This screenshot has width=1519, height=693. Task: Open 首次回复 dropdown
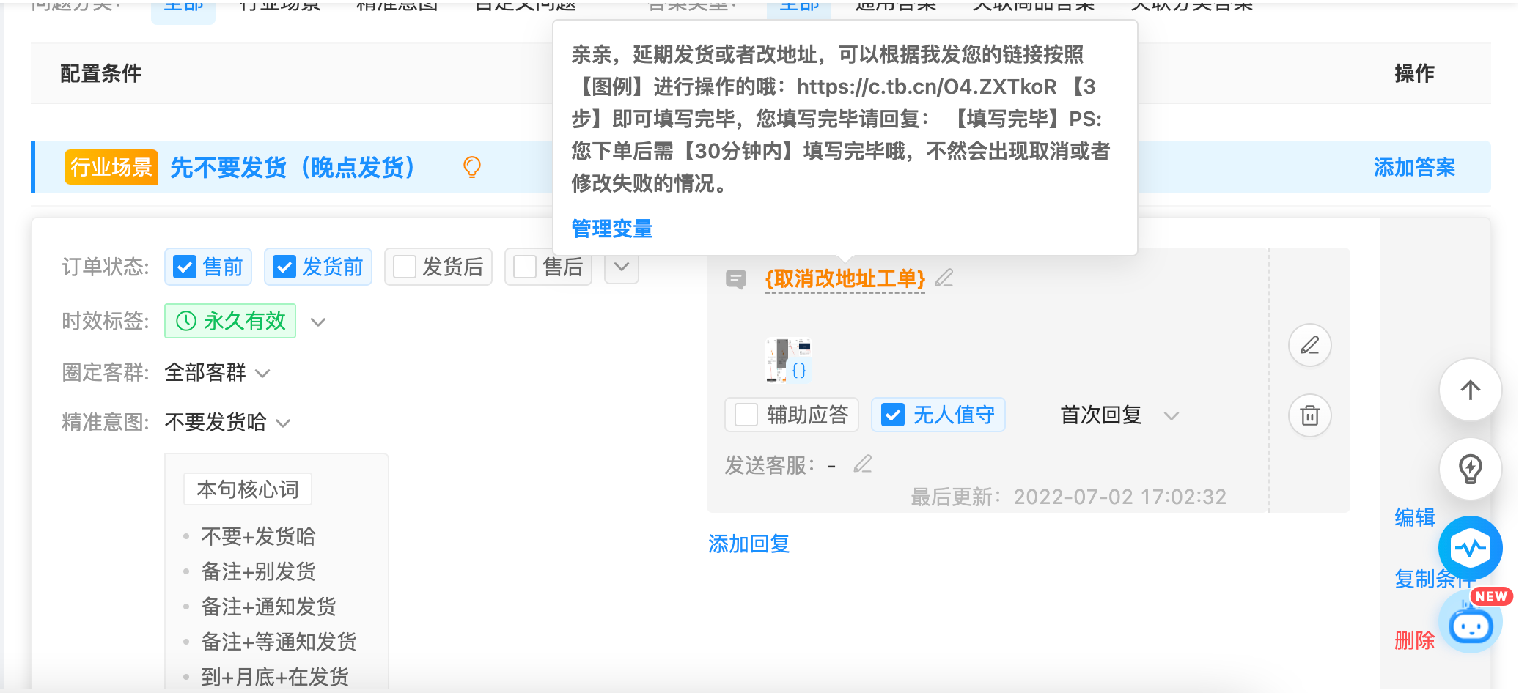click(1119, 415)
